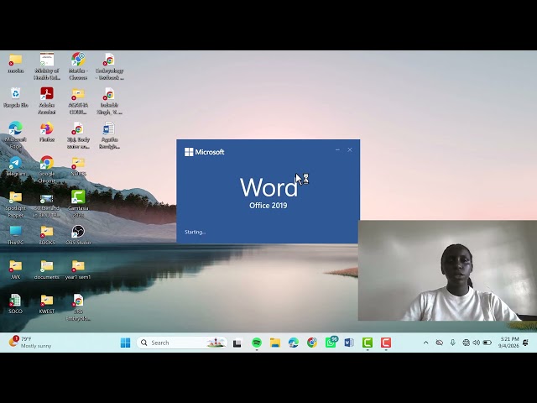Open the notification bell in the tray
537x403 pixels.
coord(526,343)
